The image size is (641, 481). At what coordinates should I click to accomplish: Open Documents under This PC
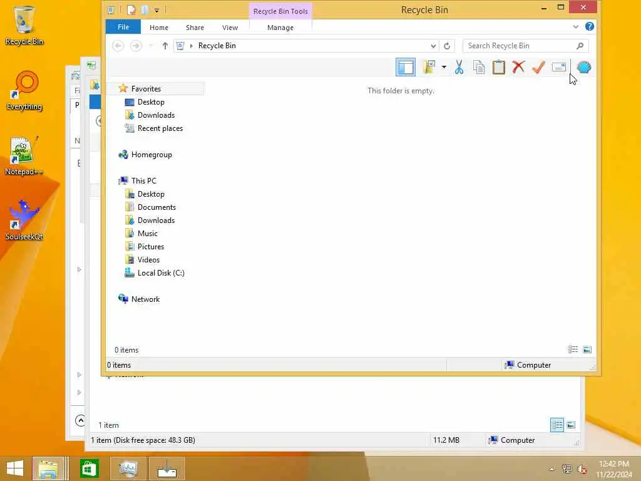pyautogui.click(x=156, y=207)
